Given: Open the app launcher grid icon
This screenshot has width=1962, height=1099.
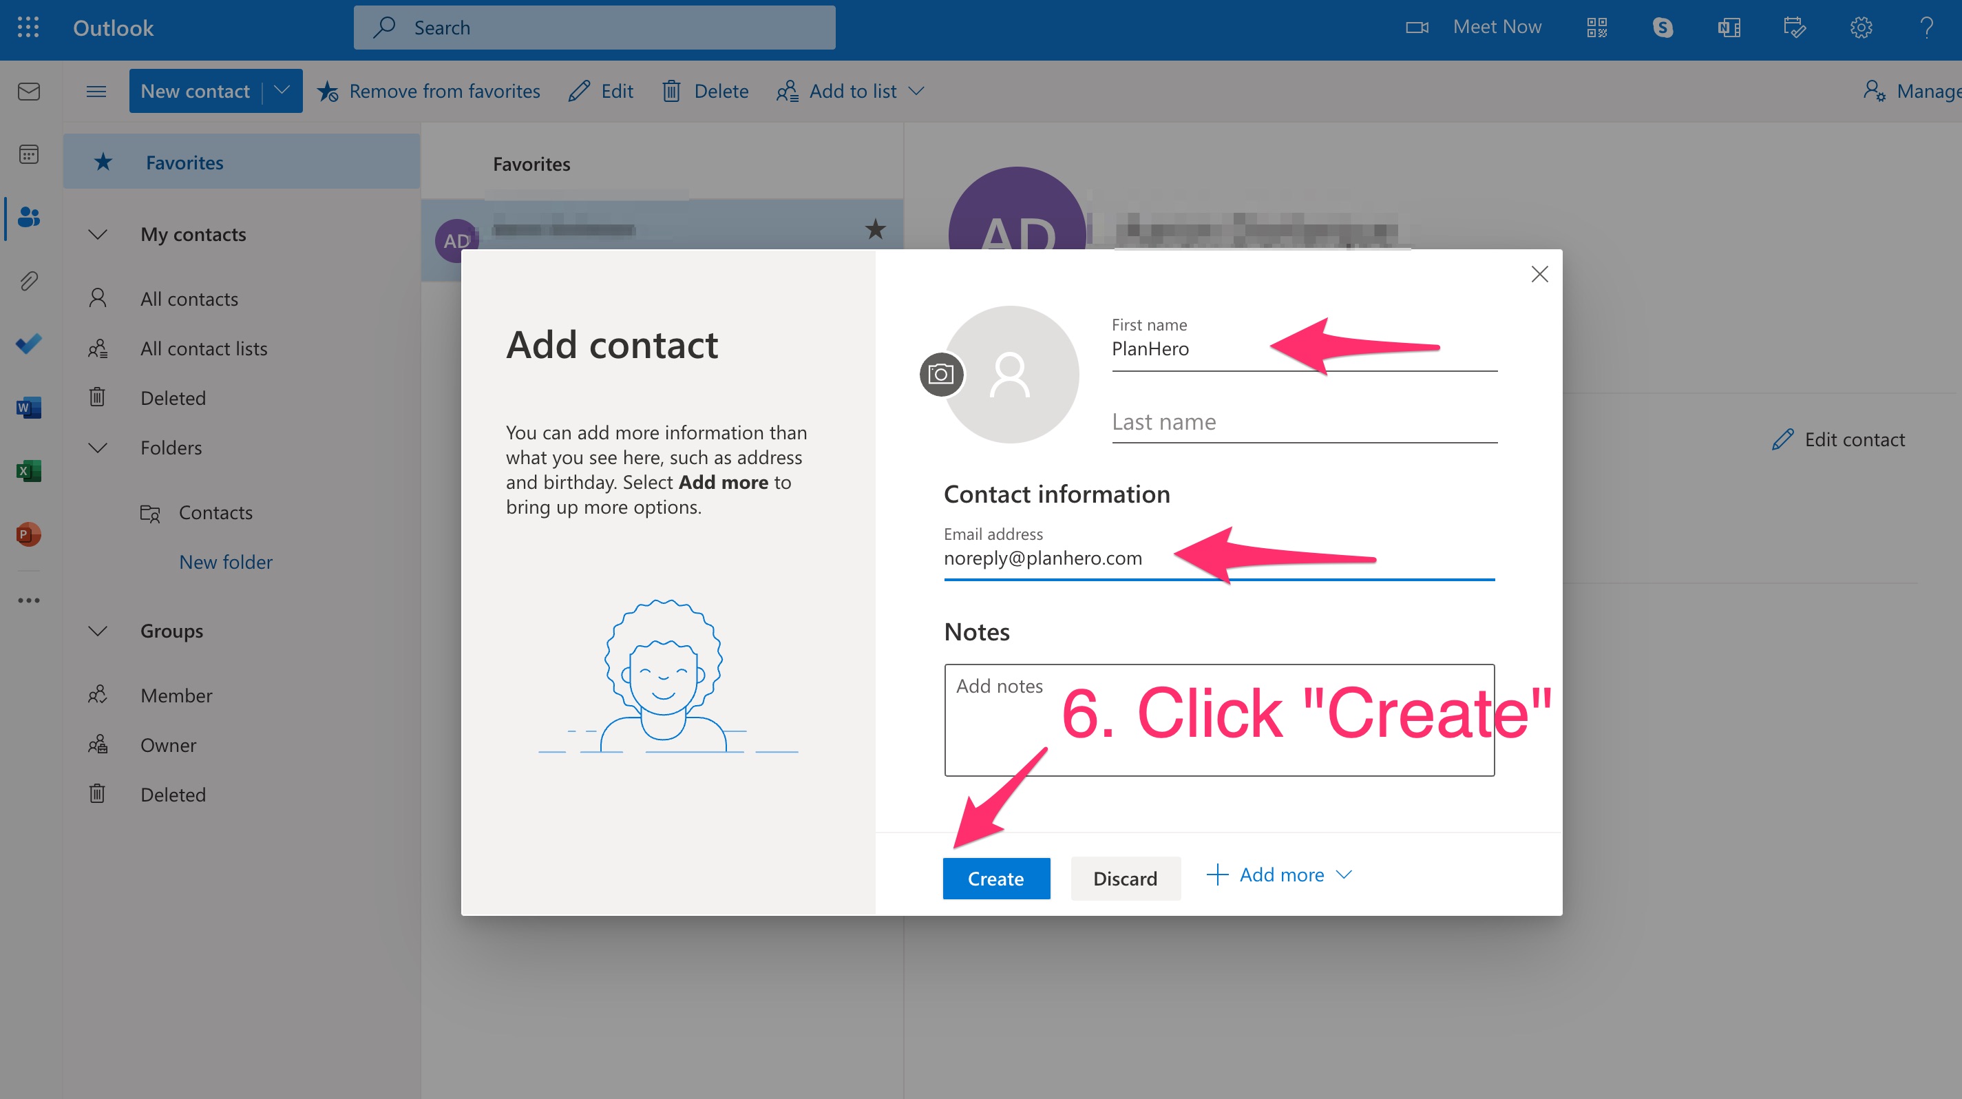Looking at the screenshot, I should click(28, 28).
